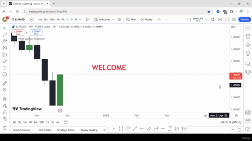Open the candle chart type selector
This screenshot has width=252, height=141.
click(87, 20)
